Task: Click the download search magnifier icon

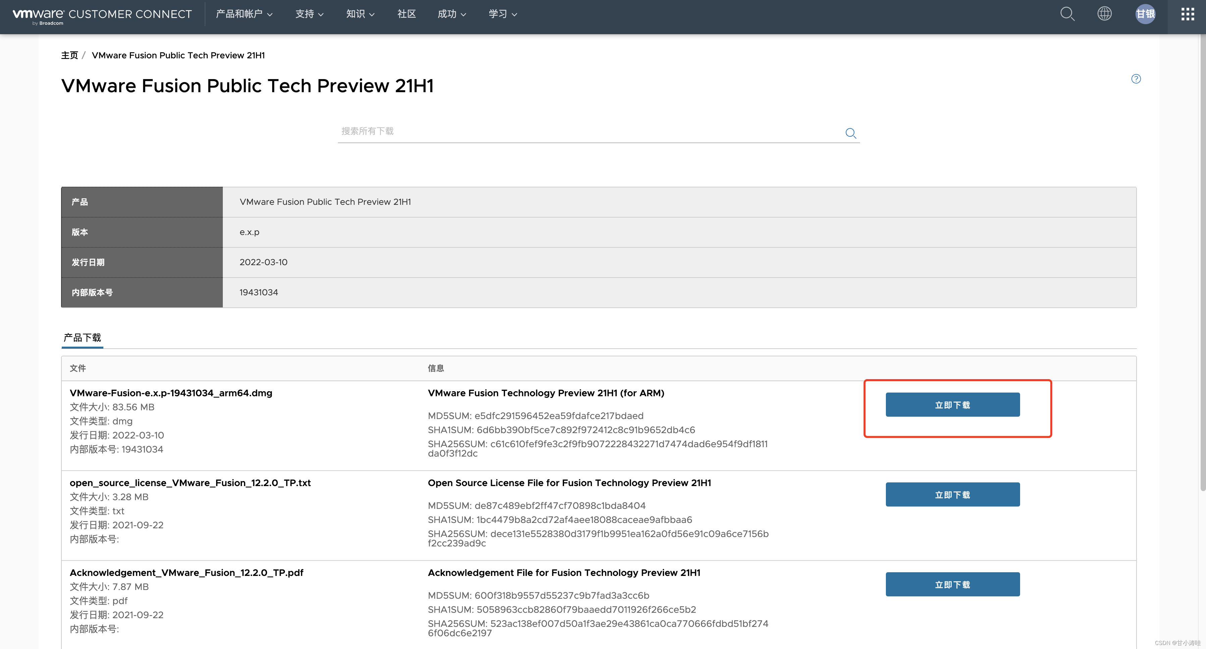Action: [x=851, y=133]
